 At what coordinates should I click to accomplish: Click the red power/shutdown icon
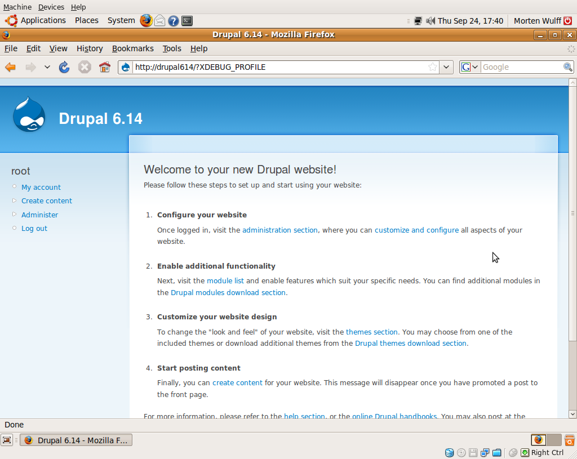click(x=568, y=21)
